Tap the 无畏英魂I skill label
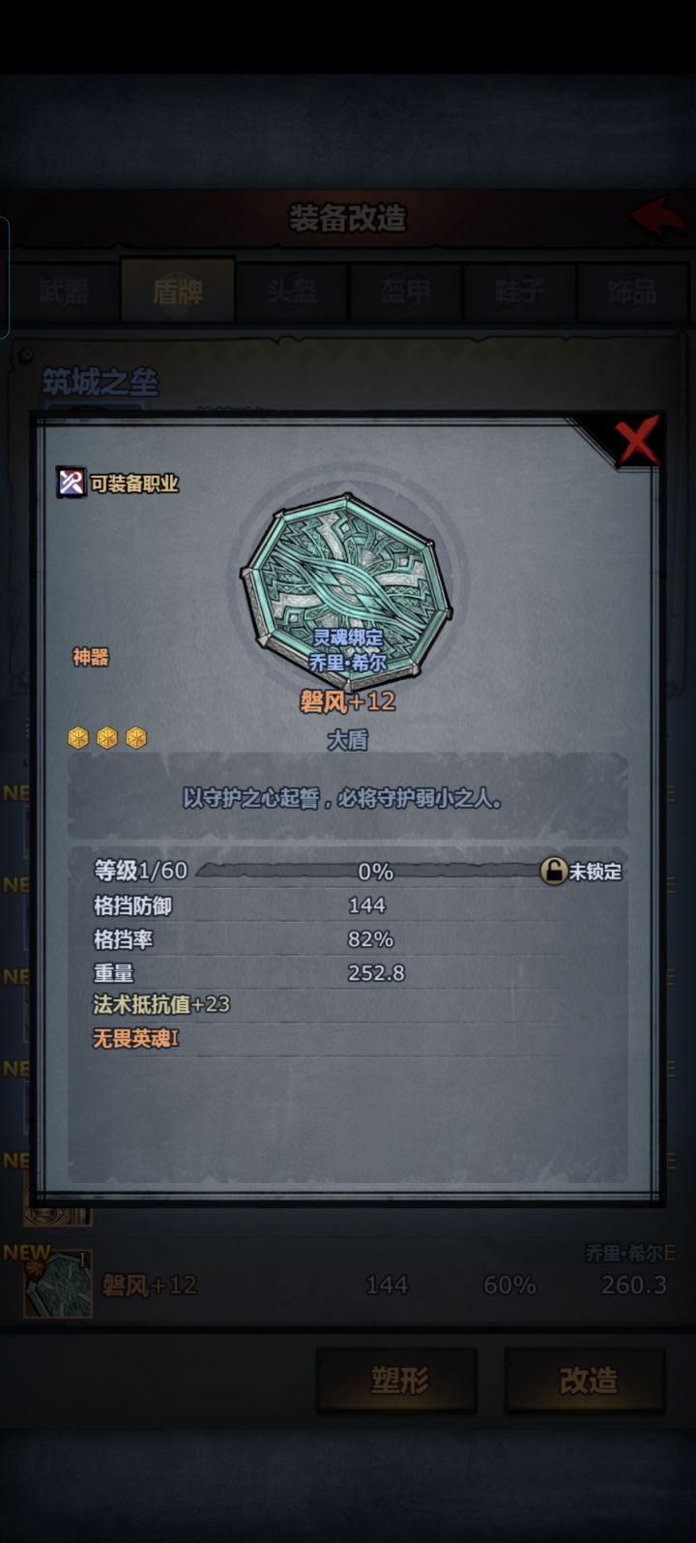The image size is (696, 1543). click(135, 1039)
